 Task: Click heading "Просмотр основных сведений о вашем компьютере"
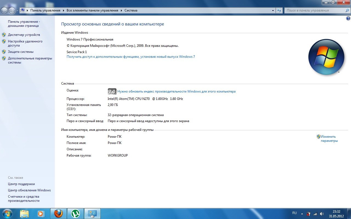(112, 24)
